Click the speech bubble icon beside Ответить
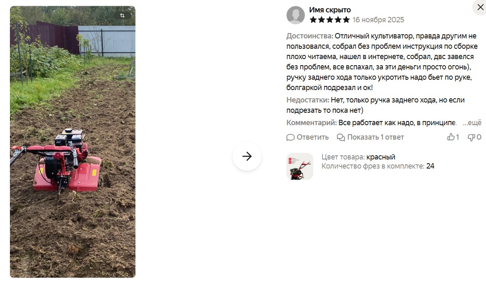Viewport: 486px width, 283px height. click(x=291, y=137)
